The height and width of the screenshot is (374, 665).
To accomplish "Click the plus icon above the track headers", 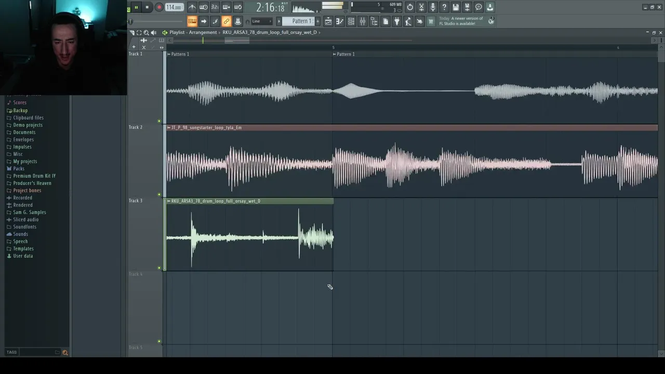I will click(134, 47).
